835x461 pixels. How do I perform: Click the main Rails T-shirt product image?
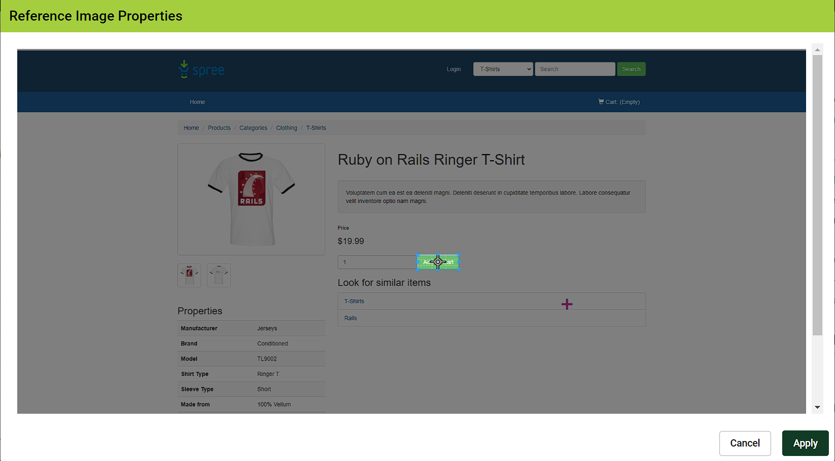pos(251,200)
